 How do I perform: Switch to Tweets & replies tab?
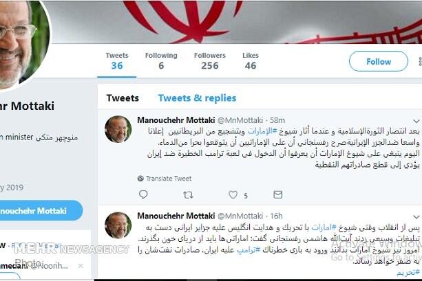pyautogui.click(x=197, y=98)
